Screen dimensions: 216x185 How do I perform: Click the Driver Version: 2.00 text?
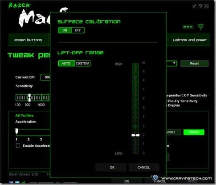click(24, 174)
